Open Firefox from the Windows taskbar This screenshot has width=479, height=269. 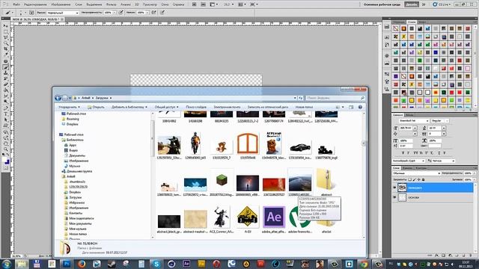pyautogui.click(x=82, y=264)
